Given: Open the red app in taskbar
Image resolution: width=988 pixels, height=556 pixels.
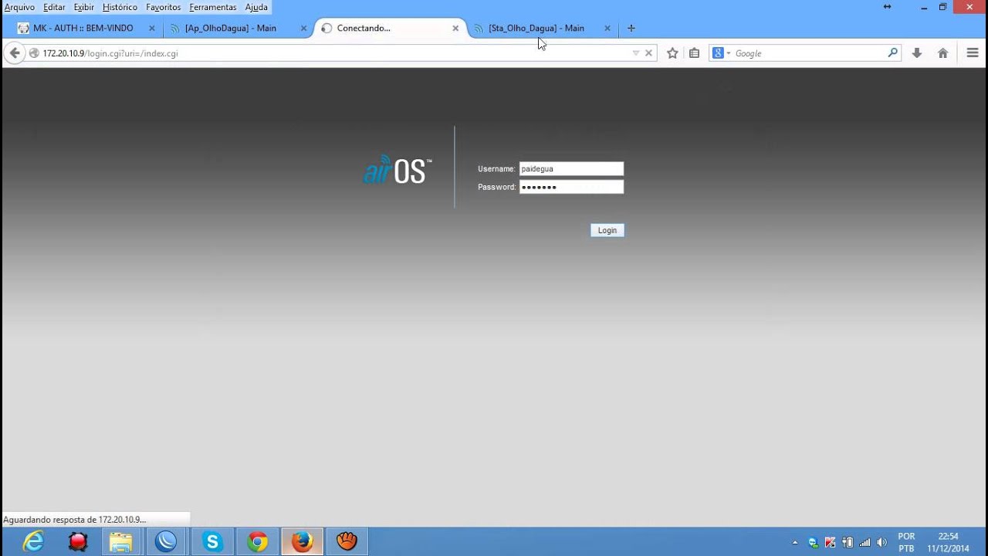Looking at the screenshot, I should click(78, 541).
